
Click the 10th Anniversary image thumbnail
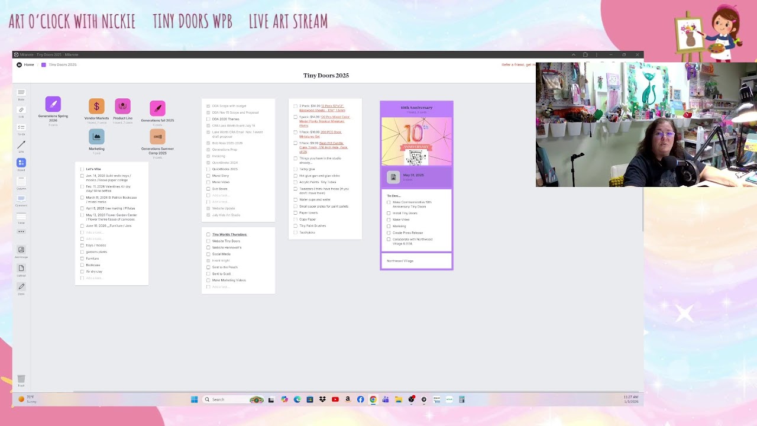click(x=416, y=141)
